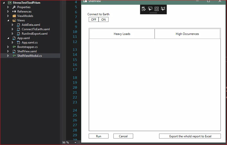Expand the ViewModels folder arrow
This screenshot has height=145, width=227.
pos(8,16)
